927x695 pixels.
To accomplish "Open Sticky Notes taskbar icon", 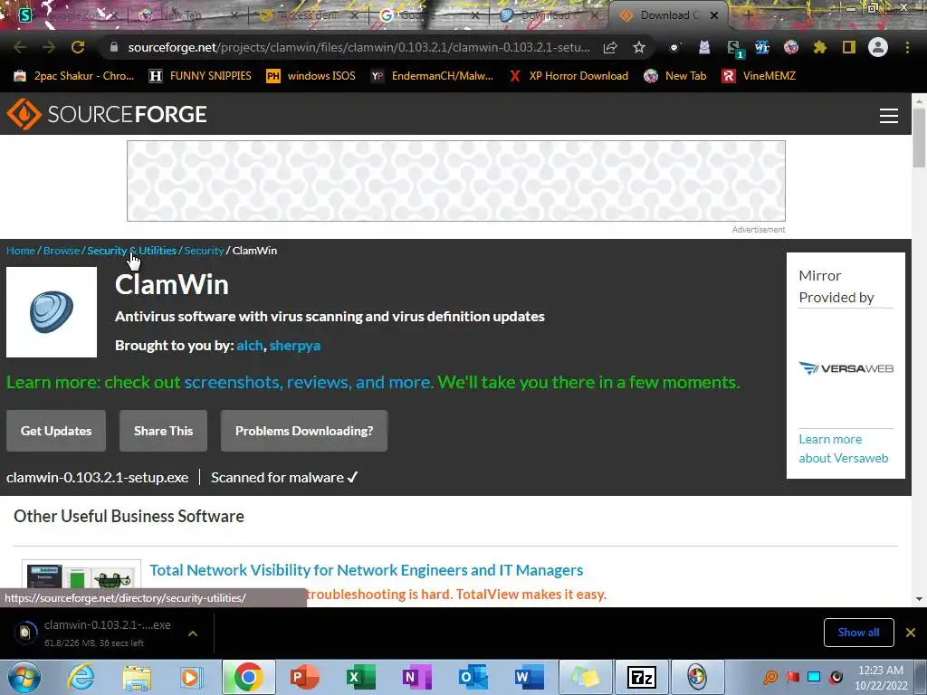I will pos(585,677).
